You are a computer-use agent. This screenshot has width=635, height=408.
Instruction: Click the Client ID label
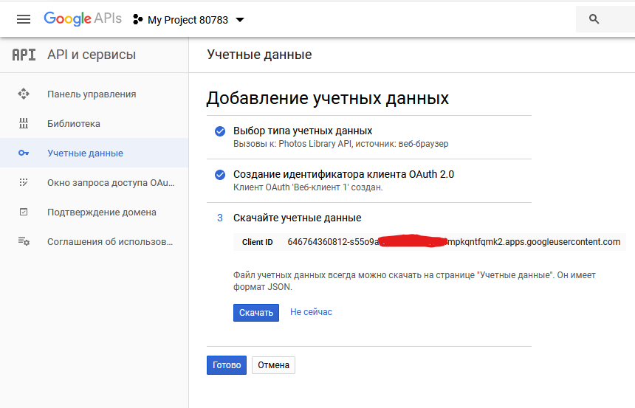(257, 242)
